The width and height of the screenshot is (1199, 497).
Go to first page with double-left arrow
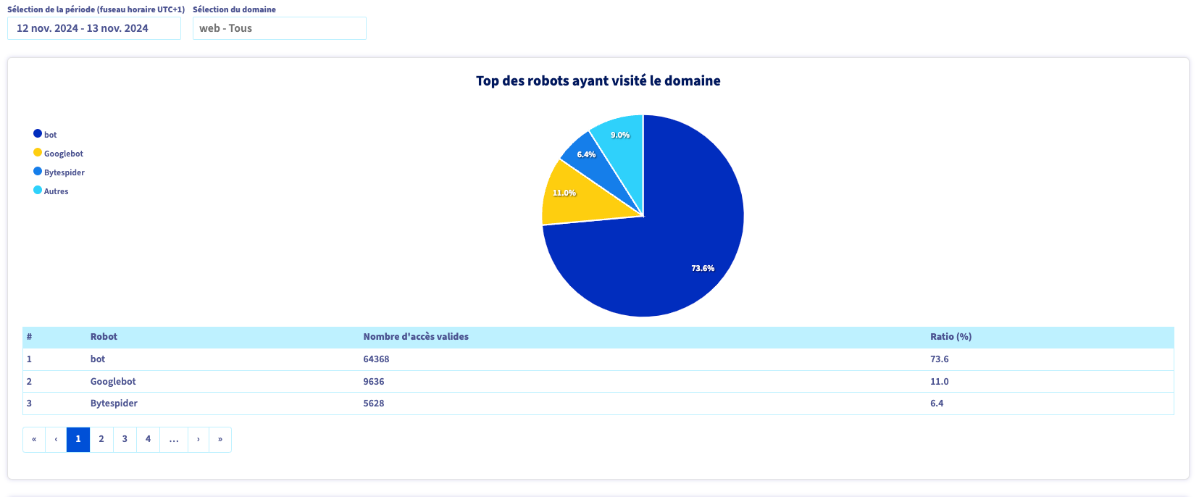(34, 440)
